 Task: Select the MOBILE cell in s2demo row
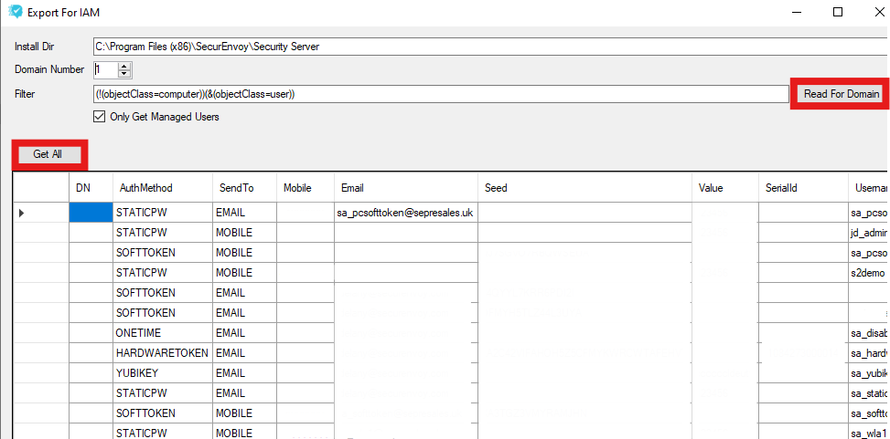pyautogui.click(x=244, y=273)
